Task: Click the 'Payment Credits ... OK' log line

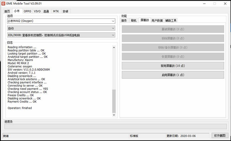Action: coord(22,102)
